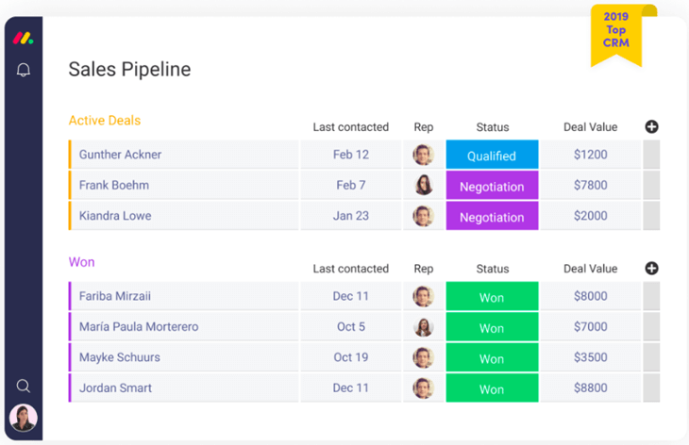Open the Kiandra Lowe deal
The width and height of the screenshot is (689, 445).
(115, 216)
